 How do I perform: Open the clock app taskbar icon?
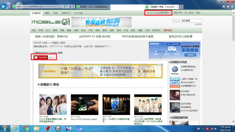[x=58, y=129]
